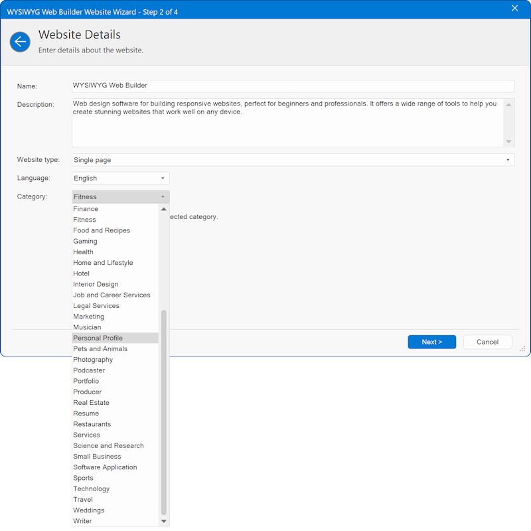Pick Interior Design category
531x531 pixels.
(115, 285)
